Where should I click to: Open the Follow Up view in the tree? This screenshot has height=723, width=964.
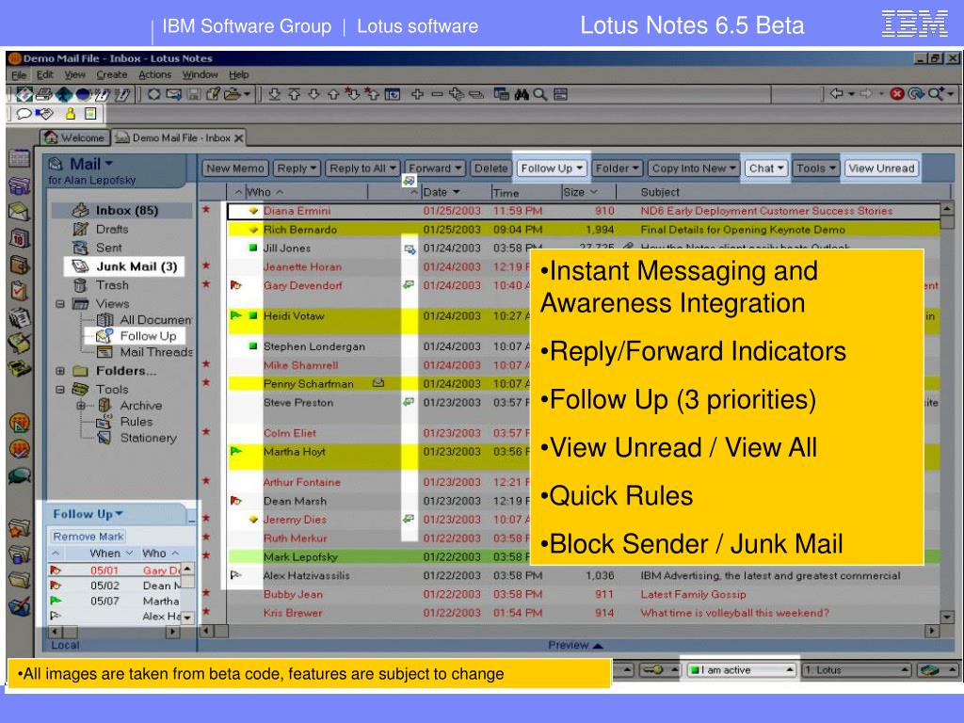coord(148,336)
